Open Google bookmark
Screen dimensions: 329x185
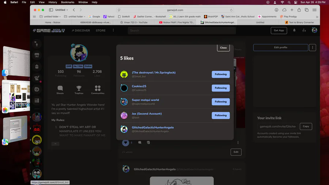click(94, 16)
